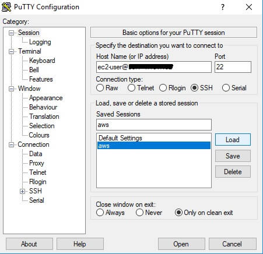Select the Telnet connection type radio
The width and height of the screenshot is (263, 254).
point(131,88)
